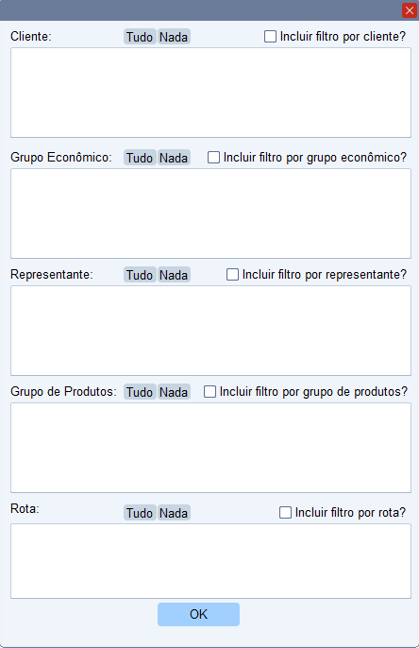Check Incluir filtro por grupo econômico
419x648 pixels.
pyautogui.click(x=213, y=158)
